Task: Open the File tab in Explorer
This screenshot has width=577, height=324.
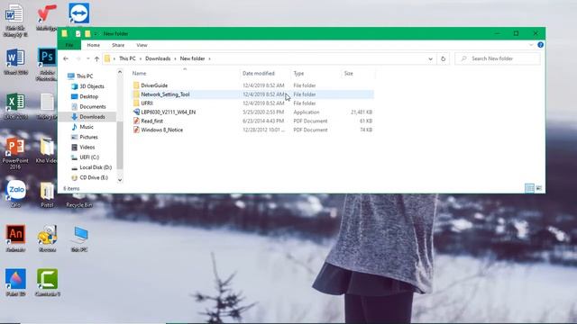Action: 69,45
